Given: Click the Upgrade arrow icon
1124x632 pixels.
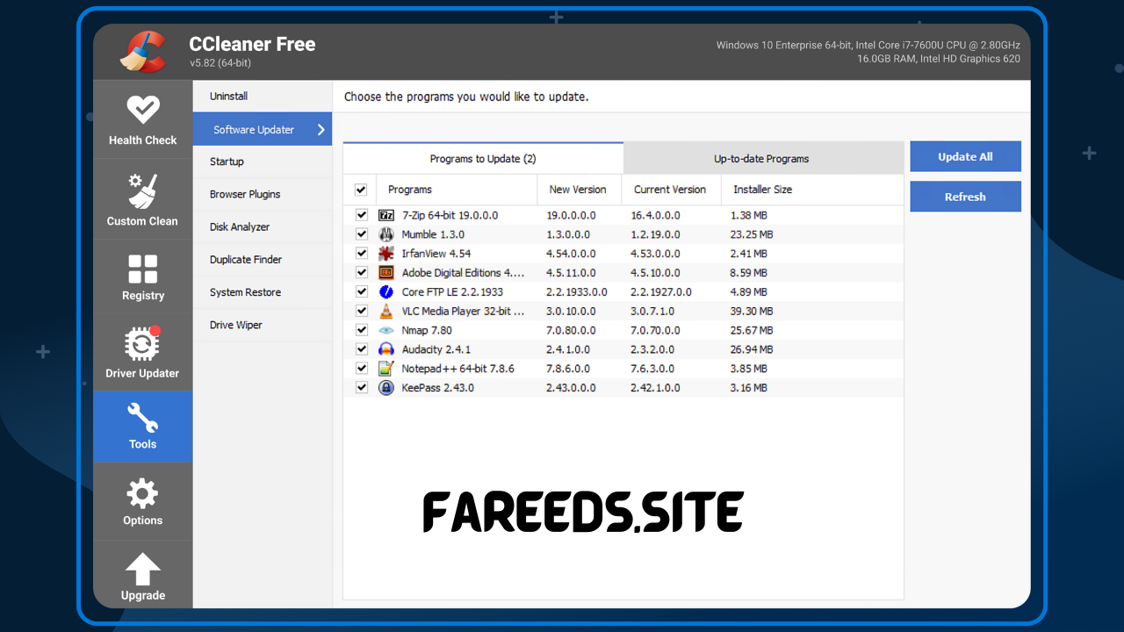Looking at the screenshot, I should pyautogui.click(x=142, y=570).
